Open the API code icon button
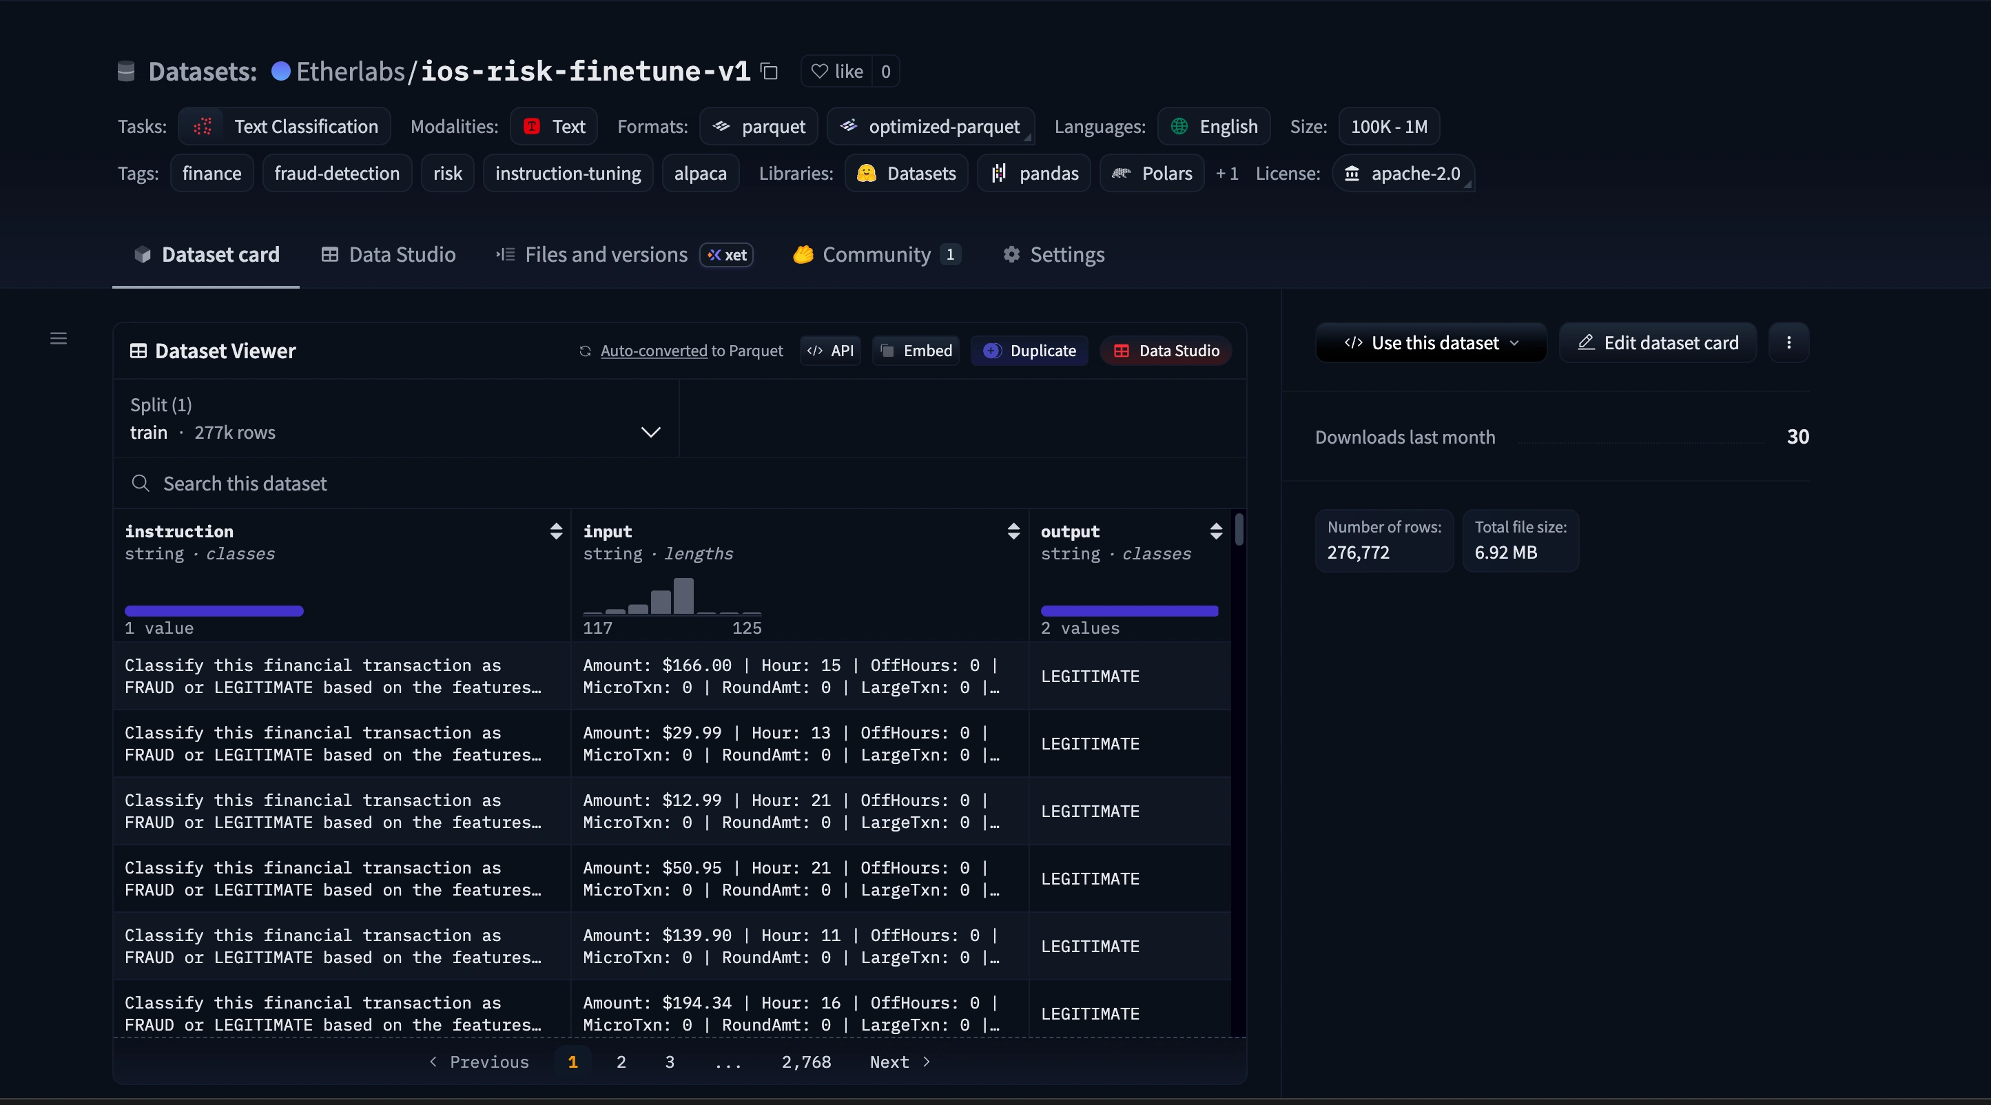 [830, 351]
